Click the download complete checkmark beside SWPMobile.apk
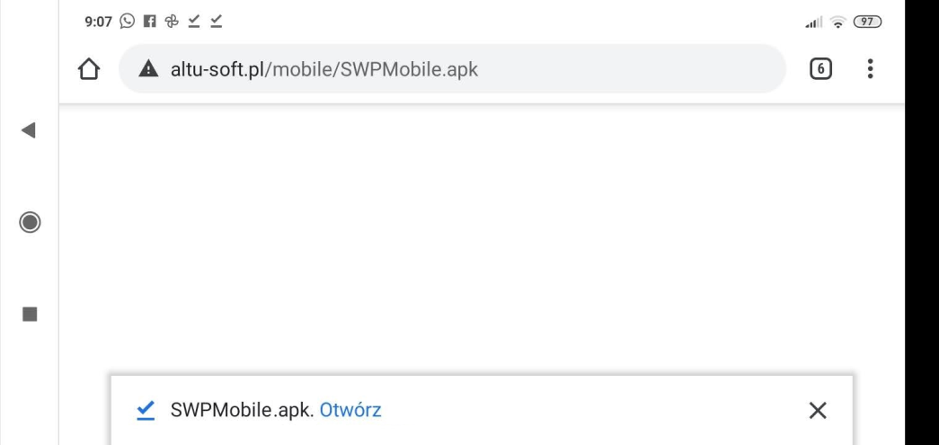 click(144, 410)
